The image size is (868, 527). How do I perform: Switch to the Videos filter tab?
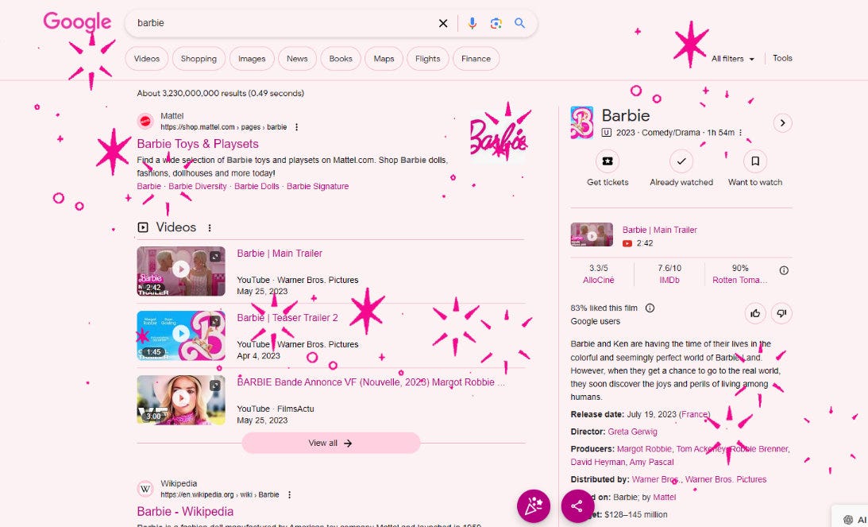click(147, 59)
